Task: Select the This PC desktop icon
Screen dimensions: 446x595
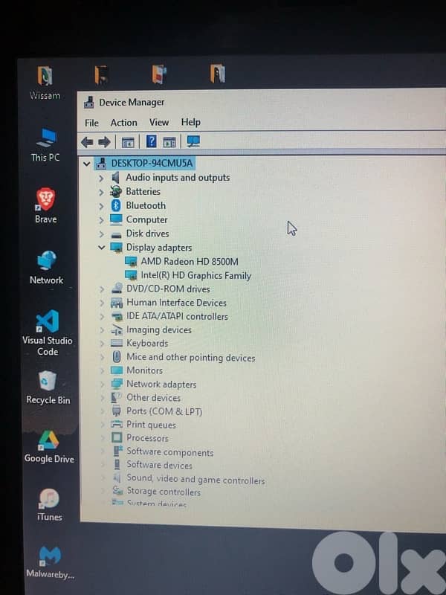Action: 45,145
